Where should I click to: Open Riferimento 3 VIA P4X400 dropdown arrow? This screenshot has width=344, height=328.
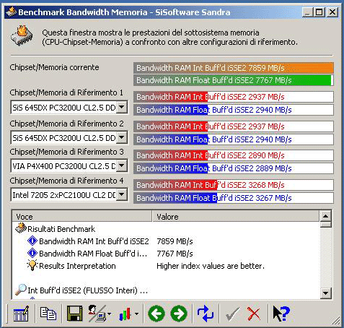coord(122,165)
